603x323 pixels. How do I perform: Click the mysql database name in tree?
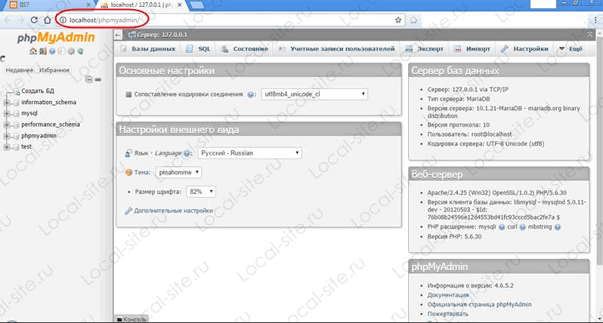pyautogui.click(x=29, y=114)
